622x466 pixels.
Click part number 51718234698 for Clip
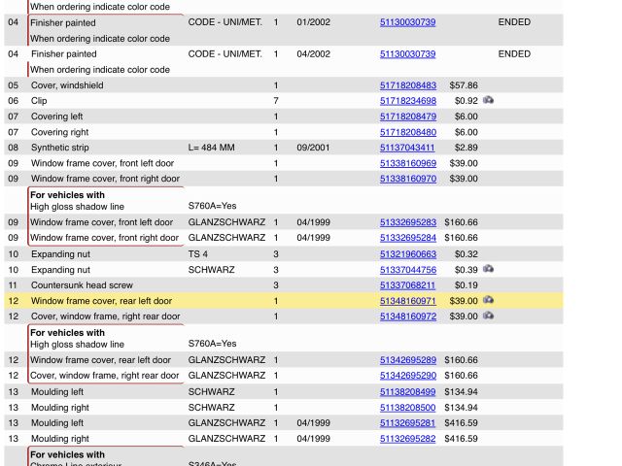tap(407, 101)
